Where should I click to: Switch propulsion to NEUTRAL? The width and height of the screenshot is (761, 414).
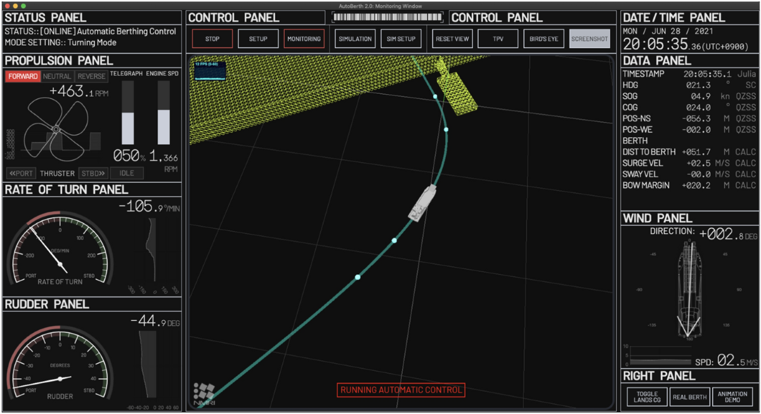pyautogui.click(x=58, y=76)
